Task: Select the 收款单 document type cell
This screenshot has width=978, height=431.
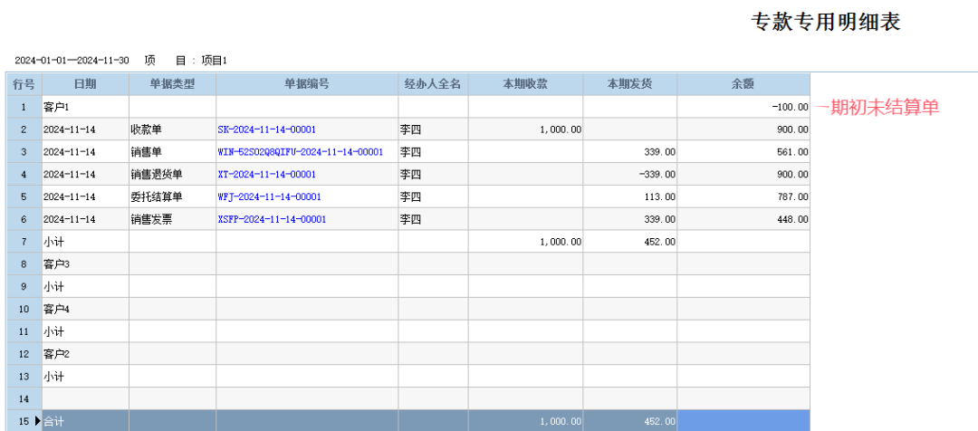Action: pos(173,129)
